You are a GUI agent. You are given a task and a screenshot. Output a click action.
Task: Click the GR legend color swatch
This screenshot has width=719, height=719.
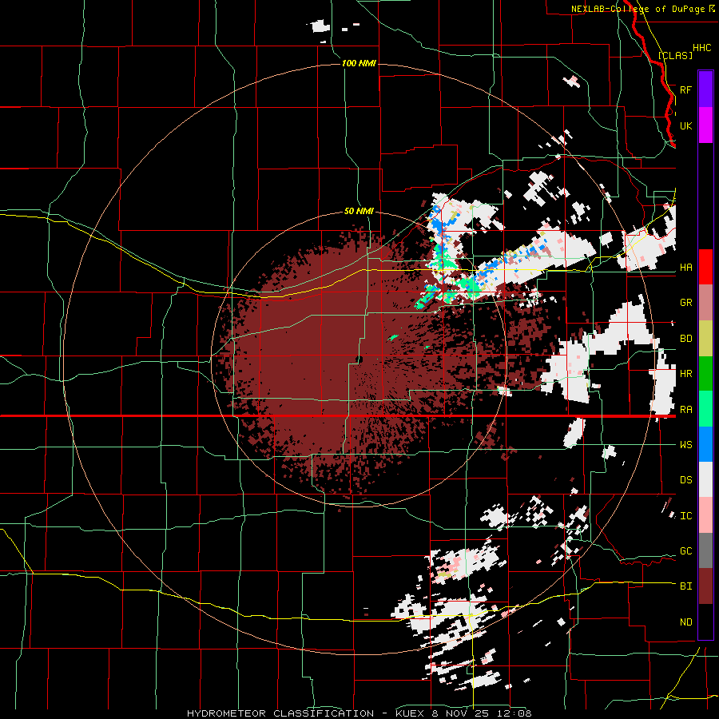pos(705,303)
